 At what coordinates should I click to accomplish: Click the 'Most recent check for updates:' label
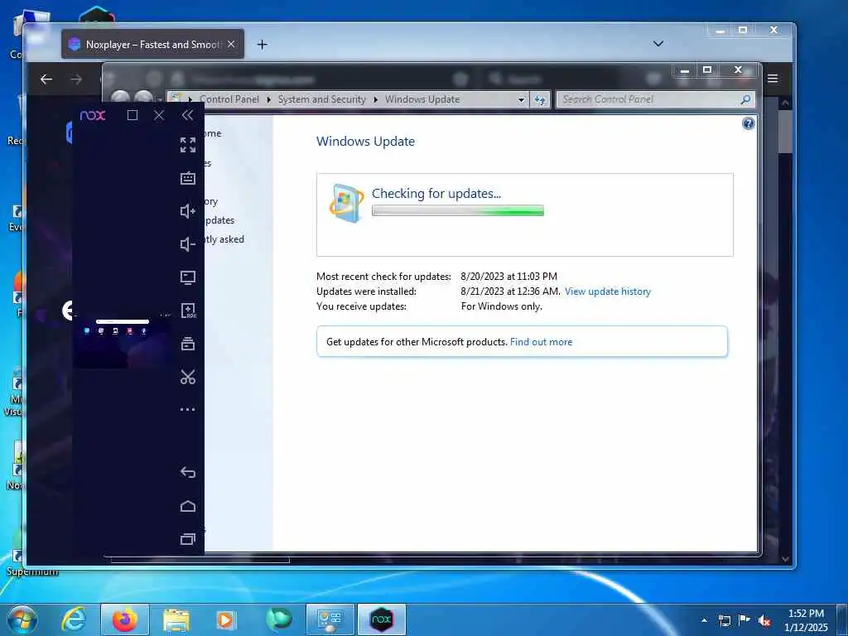point(383,277)
